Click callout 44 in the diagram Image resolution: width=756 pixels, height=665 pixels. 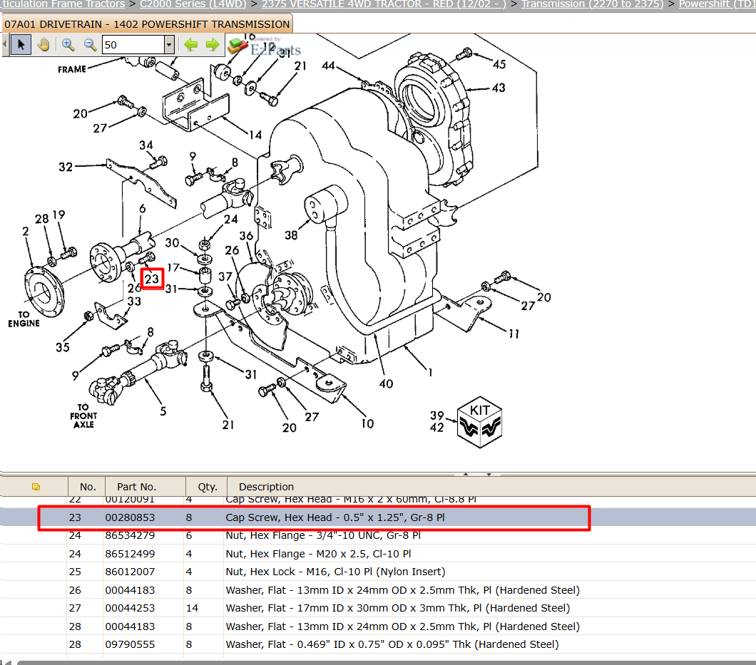pyautogui.click(x=328, y=66)
